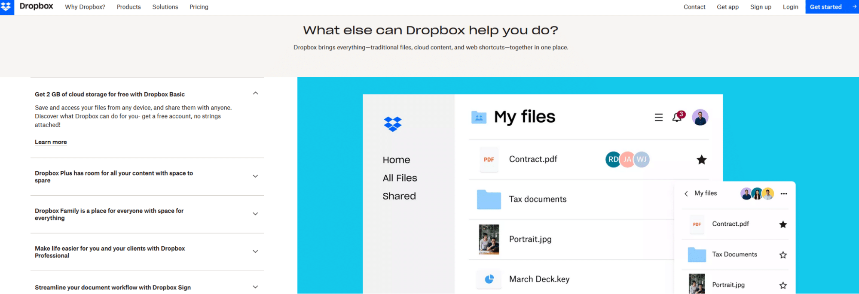Open the Solutions menu

pos(165,7)
